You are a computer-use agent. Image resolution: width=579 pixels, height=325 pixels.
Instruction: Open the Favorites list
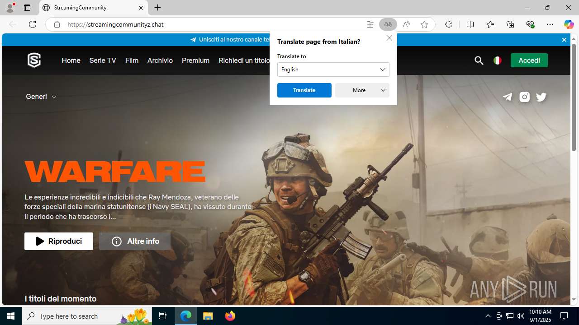(x=490, y=24)
